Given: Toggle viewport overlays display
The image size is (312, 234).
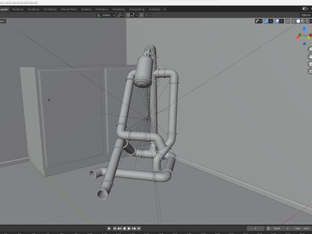Looking at the screenshot, I should 277,21.
